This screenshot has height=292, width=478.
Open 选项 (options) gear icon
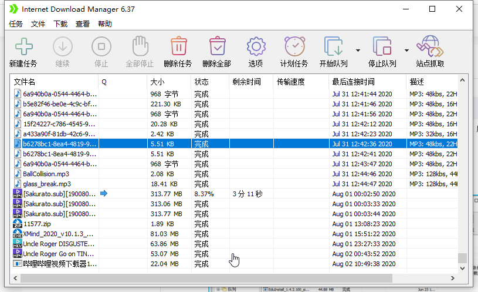(256, 46)
